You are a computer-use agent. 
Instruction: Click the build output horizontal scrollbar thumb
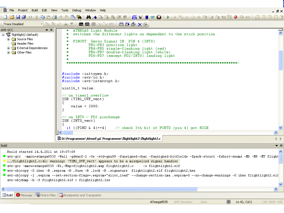pos(102,189)
